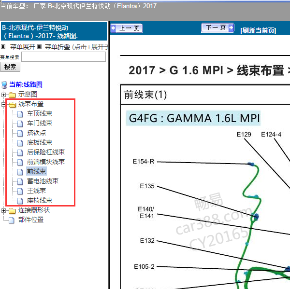Expand the 连接器形状 folder plus toggle
The height and width of the screenshot is (289, 290).
click(x=3, y=210)
